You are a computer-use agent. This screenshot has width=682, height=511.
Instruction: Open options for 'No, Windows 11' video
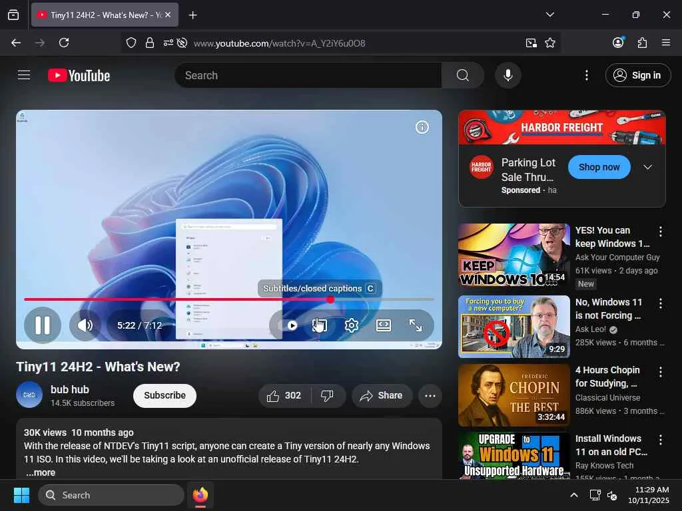click(660, 303)
